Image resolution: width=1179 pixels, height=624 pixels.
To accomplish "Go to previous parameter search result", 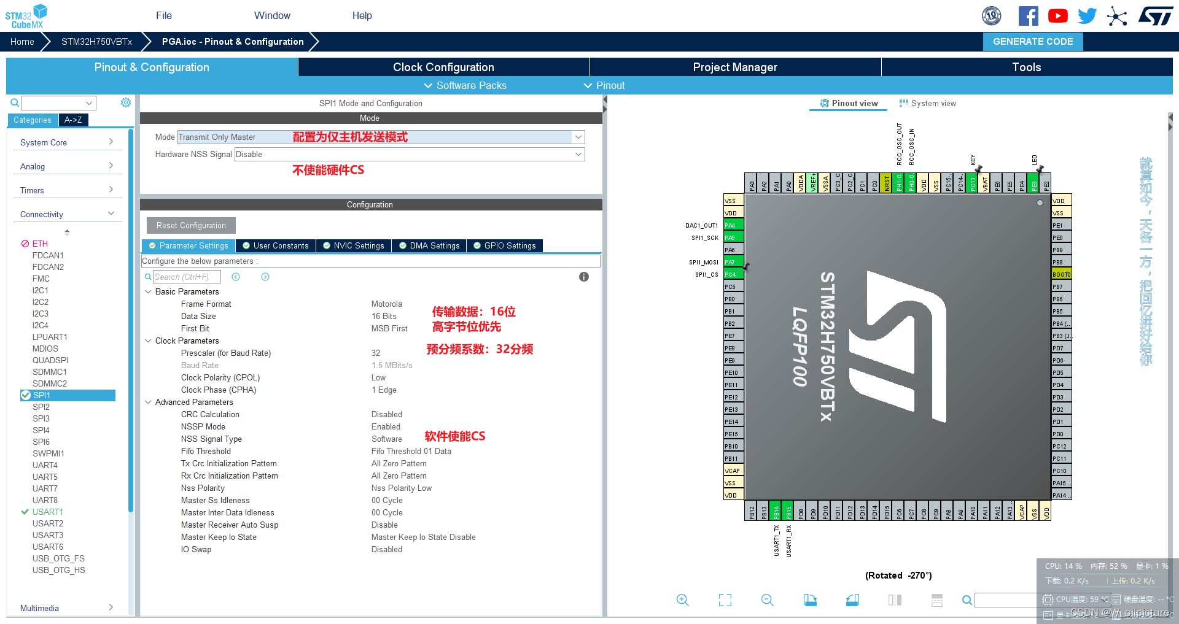I will (x=236, y=277).
